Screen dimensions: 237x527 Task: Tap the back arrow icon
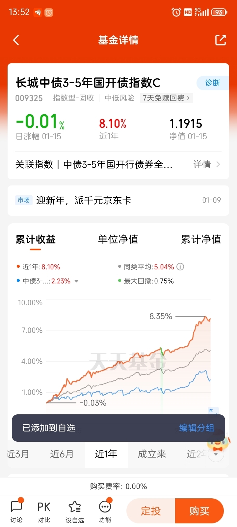click(x=16, y=40)
